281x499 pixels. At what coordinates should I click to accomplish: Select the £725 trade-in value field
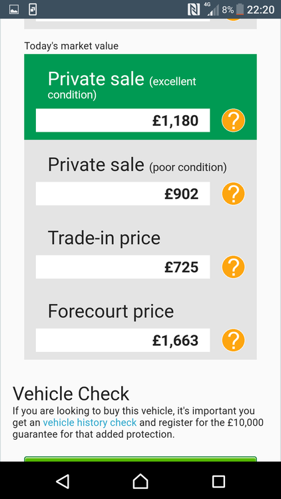click(123, 267)
